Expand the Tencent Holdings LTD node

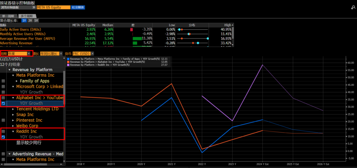coord(14,109)
